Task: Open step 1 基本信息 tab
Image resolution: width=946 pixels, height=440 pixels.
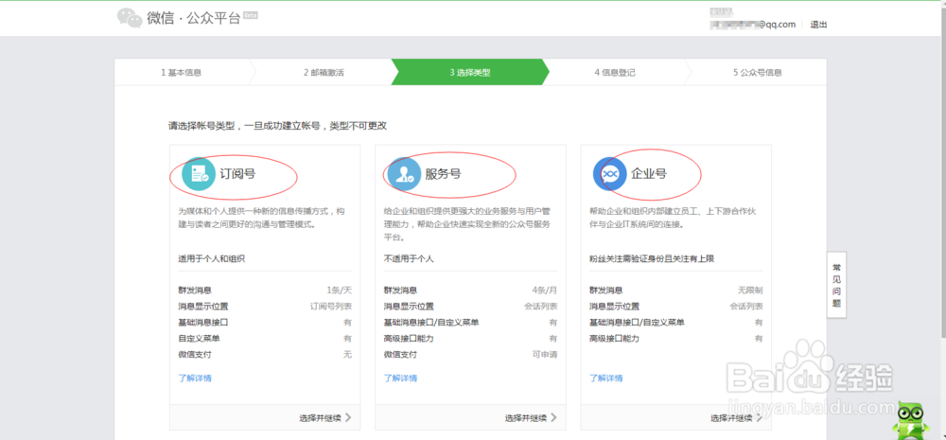Action: coord(181,73)
